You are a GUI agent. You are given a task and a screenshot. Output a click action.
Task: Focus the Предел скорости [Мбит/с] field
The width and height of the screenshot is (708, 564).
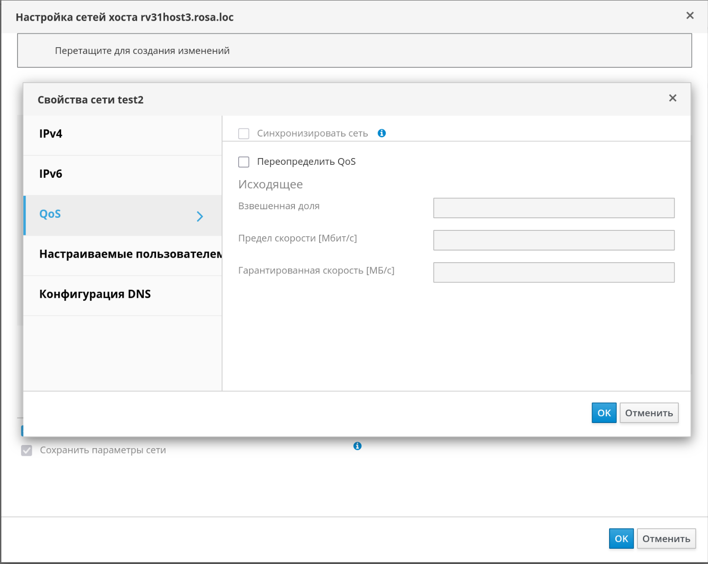click(553, 240)
